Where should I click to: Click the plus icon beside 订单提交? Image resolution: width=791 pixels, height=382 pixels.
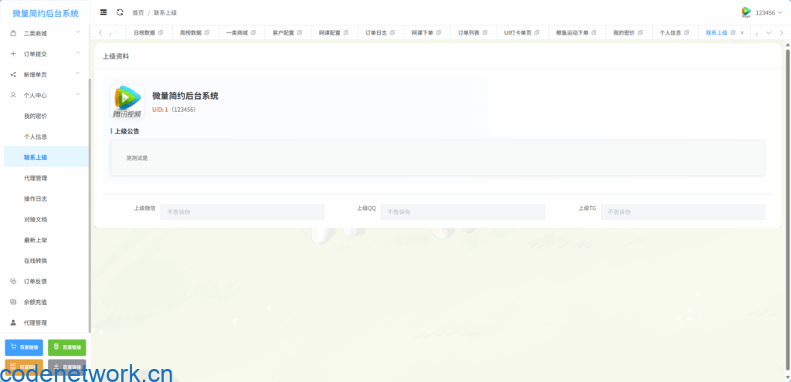13,54
